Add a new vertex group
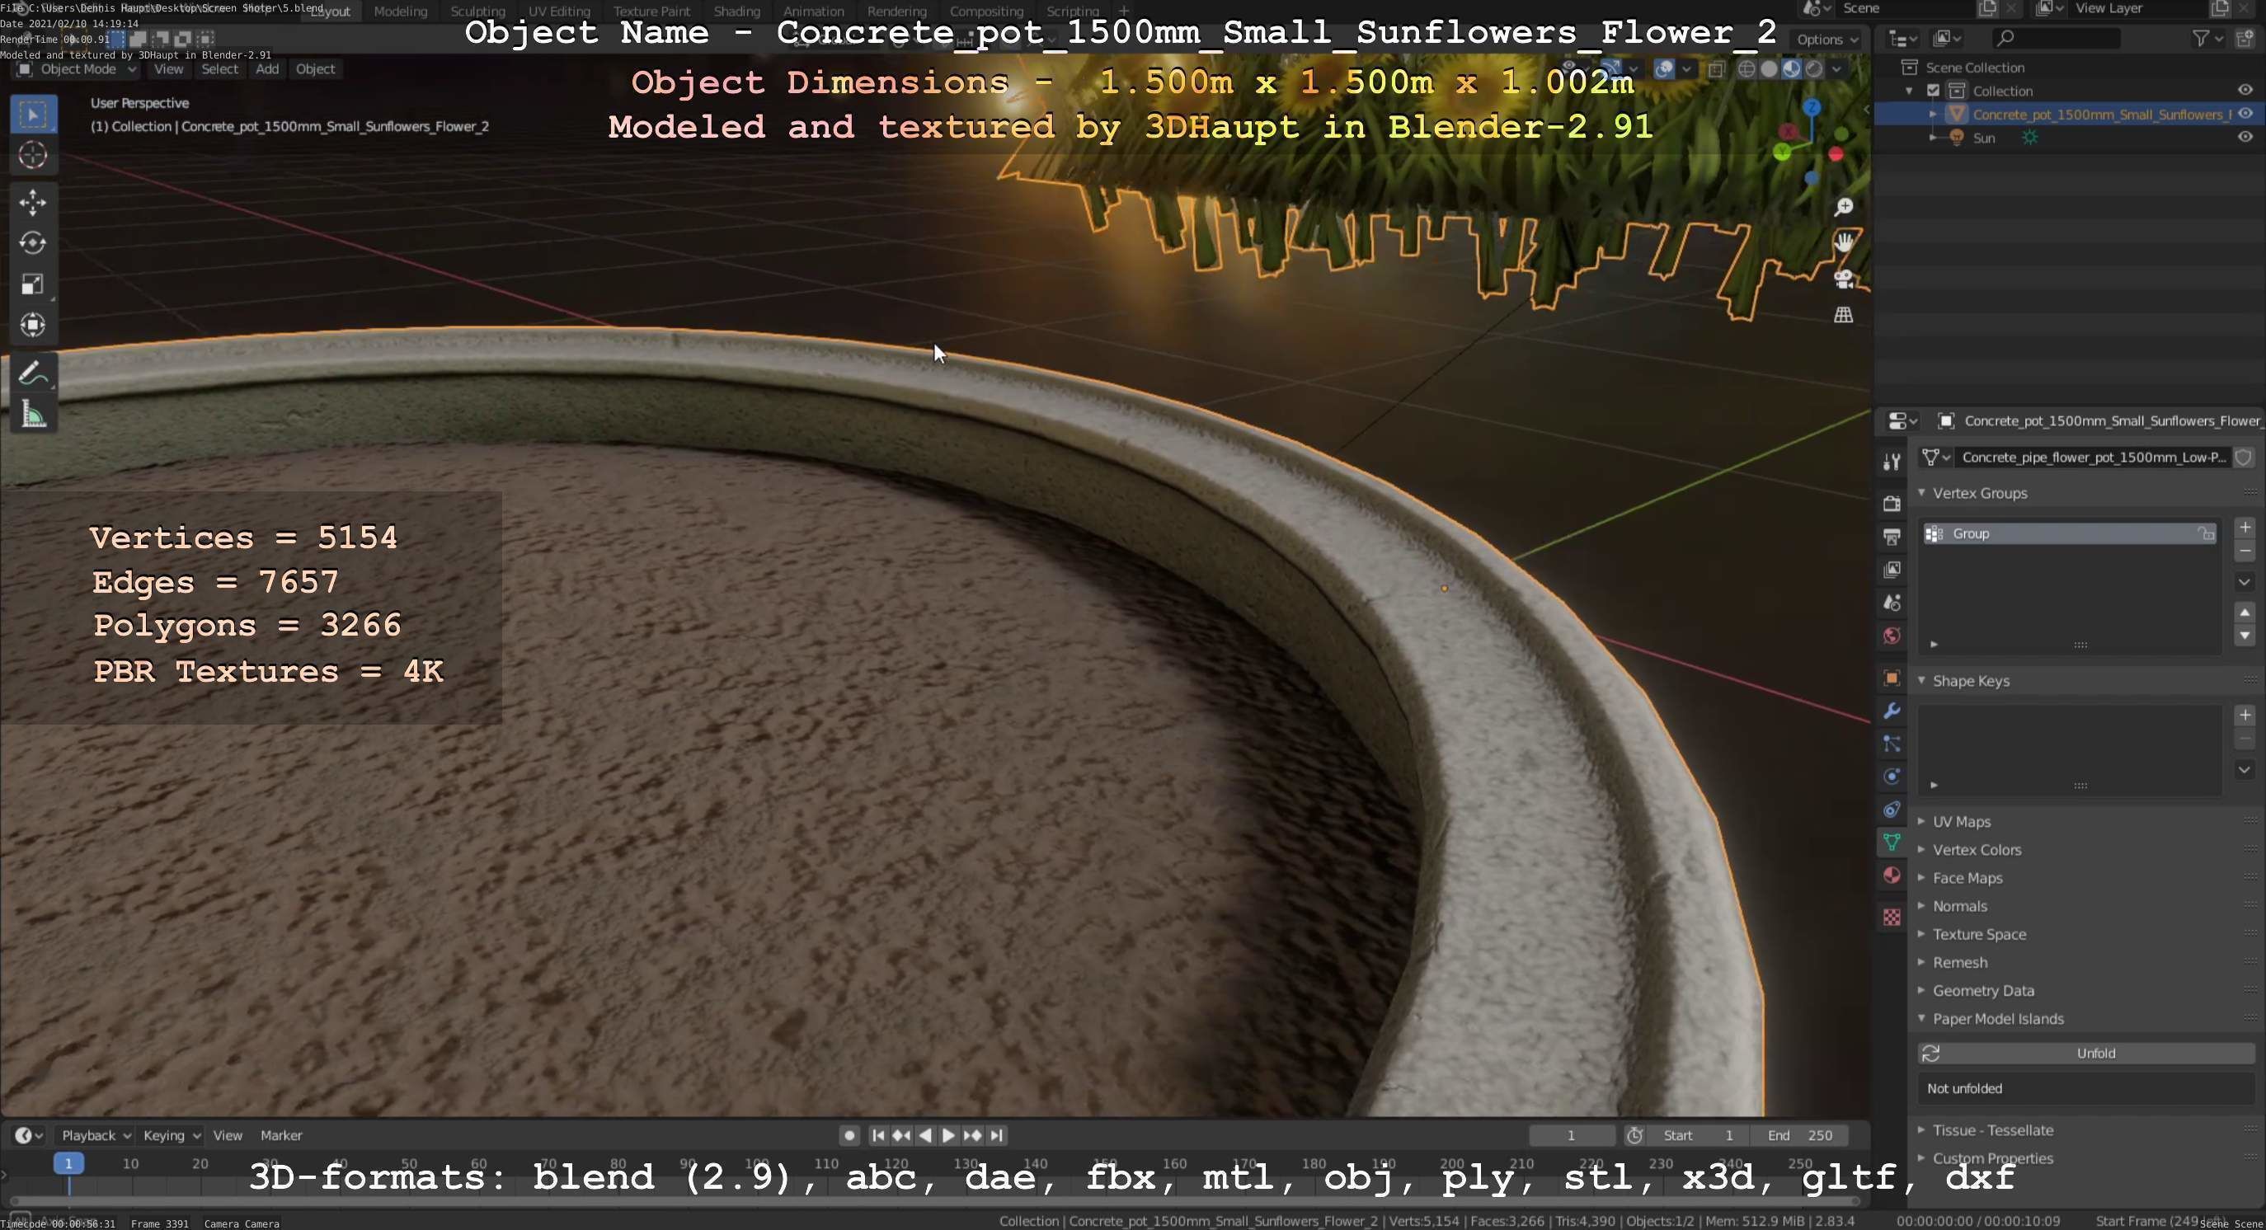Viewport: 2266px width, 1230px height. click(2245, 528)
